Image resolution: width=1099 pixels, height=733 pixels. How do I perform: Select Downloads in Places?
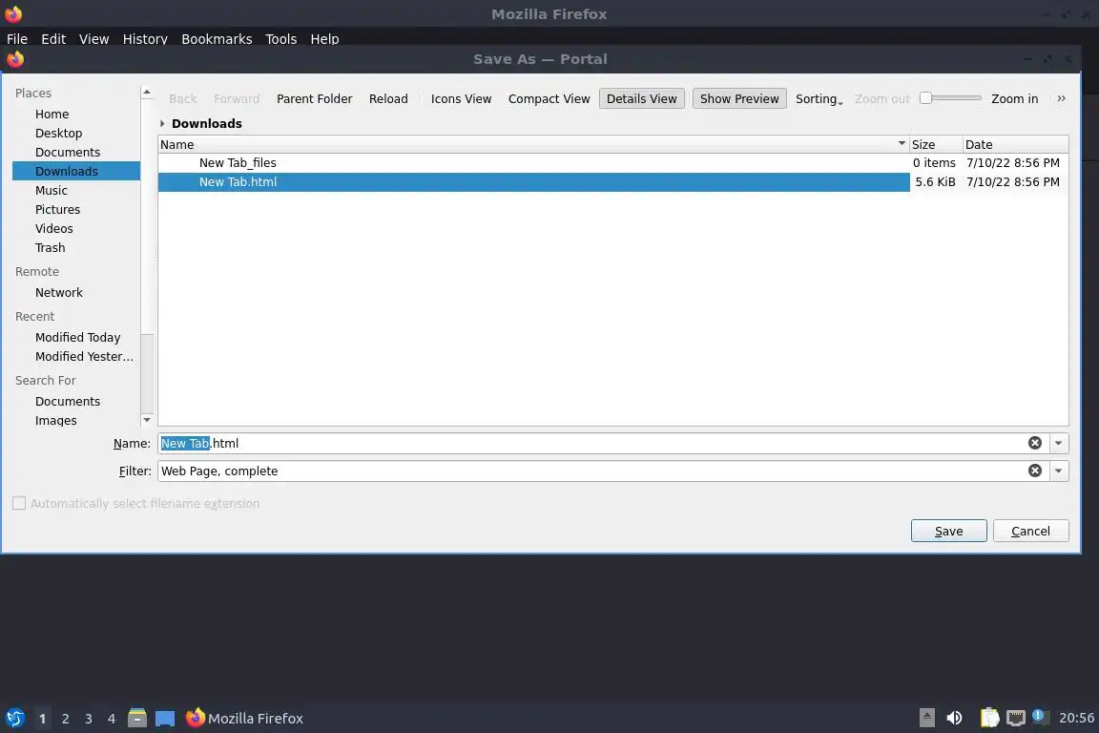[x=75, y=171]
